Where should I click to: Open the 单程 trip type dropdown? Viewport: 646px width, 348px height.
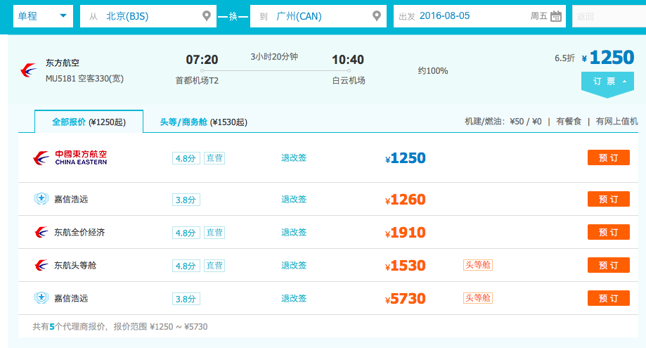(x=43, y=16)
